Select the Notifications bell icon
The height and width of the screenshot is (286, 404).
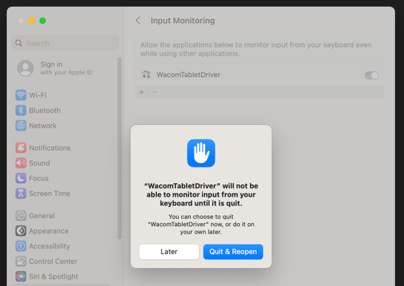coord(21,148)
